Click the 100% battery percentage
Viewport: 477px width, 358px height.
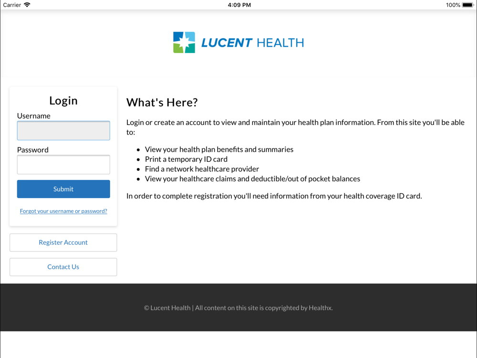click(453, 5)
